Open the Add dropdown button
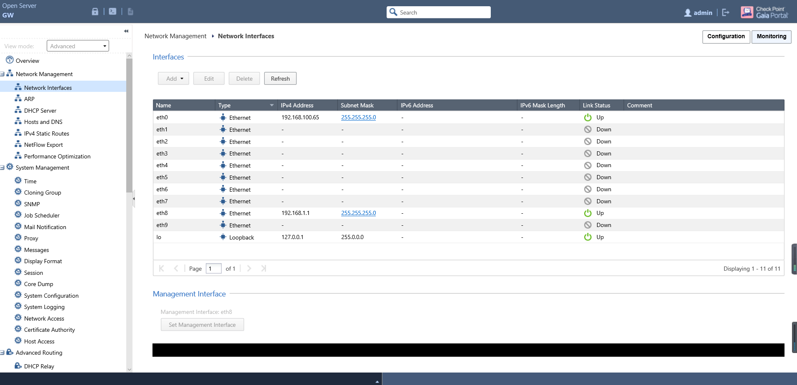Image resolution: width=797 pixels, height=385 pixels. 173,79
